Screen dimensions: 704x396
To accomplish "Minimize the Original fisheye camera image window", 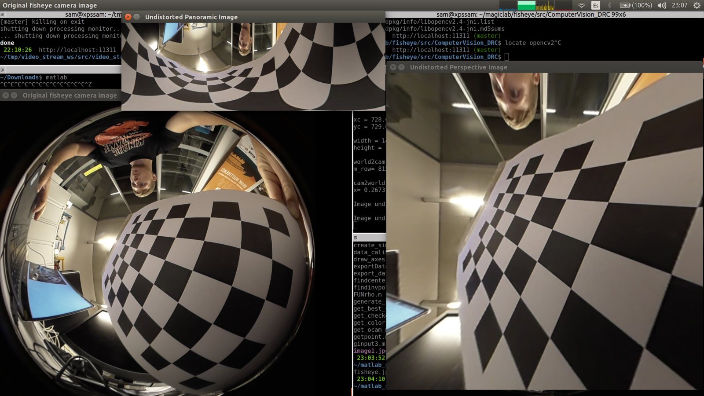I will (x=14, y=95).
